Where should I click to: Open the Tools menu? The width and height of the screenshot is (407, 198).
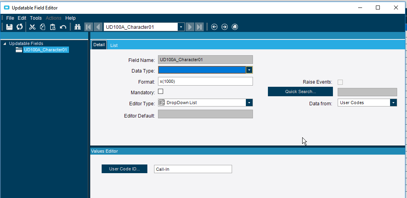click(36, 18)
